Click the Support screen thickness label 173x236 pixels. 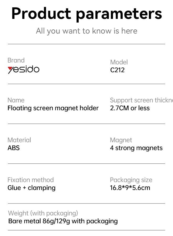point(141,100)
